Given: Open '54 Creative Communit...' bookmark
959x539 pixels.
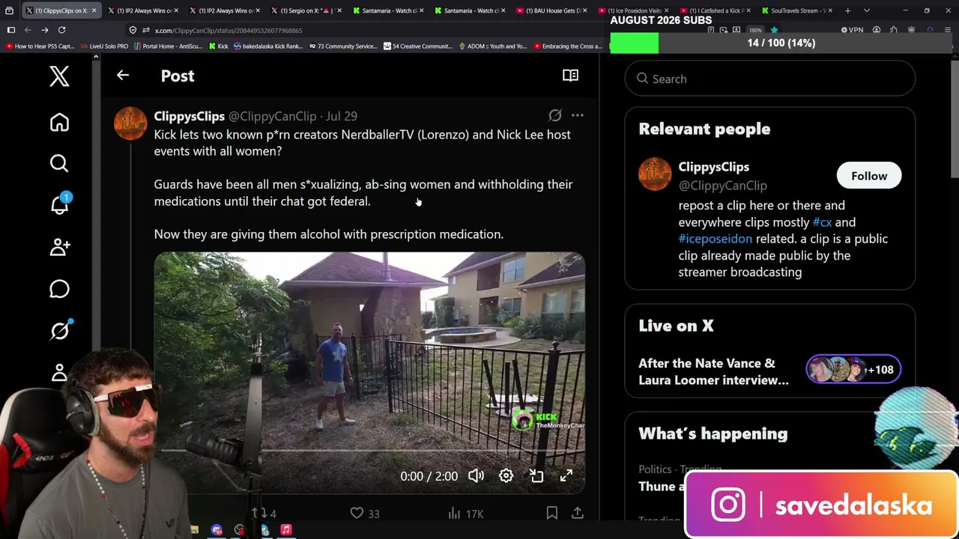Looking at the screenshot, I should point(418,46).
